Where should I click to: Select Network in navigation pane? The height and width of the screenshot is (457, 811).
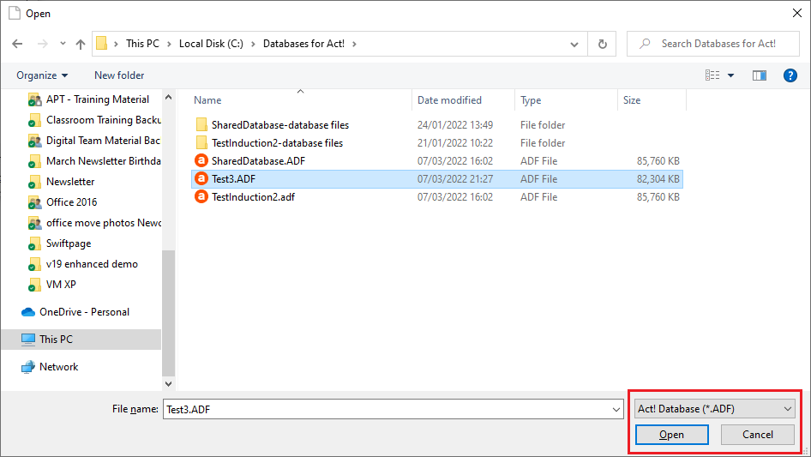(59, 367)
